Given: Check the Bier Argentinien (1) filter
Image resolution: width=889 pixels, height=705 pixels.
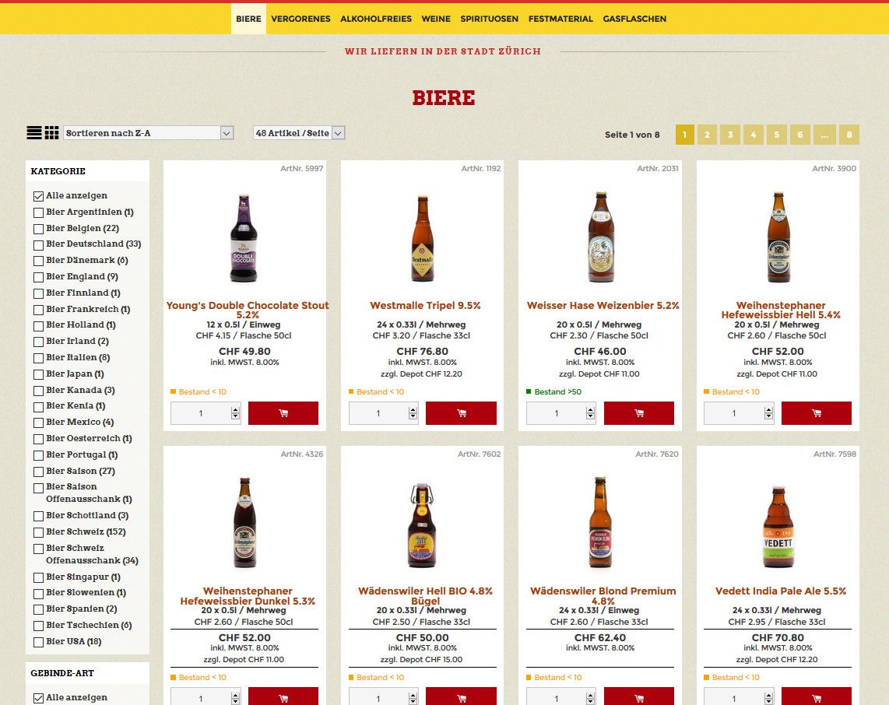Looking at the screenshot, I should (39, 213).
